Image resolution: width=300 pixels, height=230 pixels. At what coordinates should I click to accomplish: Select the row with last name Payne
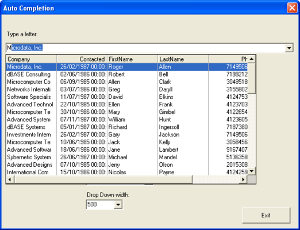click(x=127, y=172)
